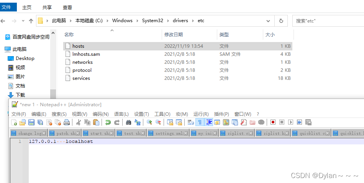Open the 编码(N) menu
This screenshot has width=364, height=183.
point(100,114)
